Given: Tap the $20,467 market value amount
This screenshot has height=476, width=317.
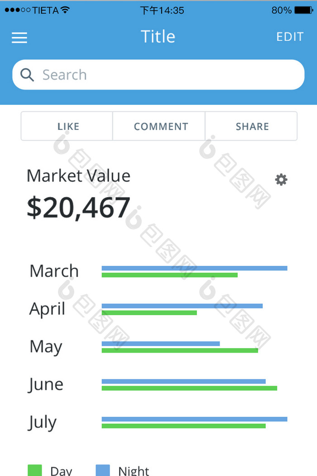Looking at the screenshot, I should 78,207.
